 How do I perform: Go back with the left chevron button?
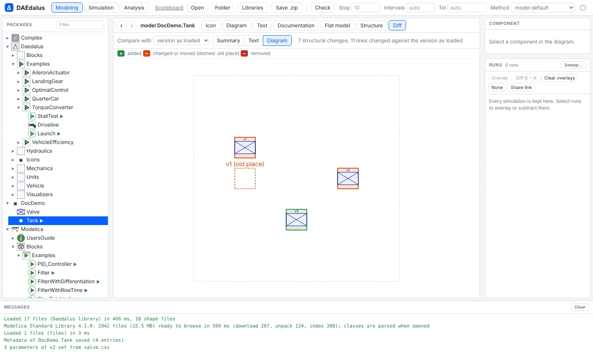tap(121, 25)
